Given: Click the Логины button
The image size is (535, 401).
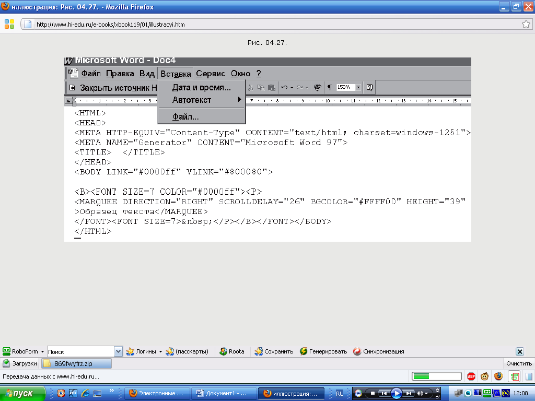Looking at the screenshot, I should click(x=141, y=351).
